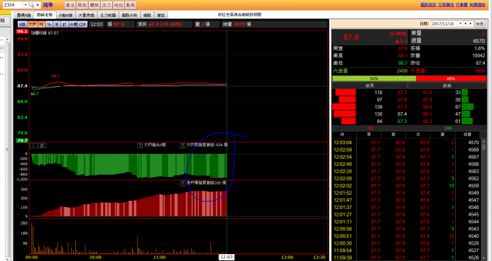The height and width of the screenshot is (261, 492).
Task: Toggle the CDP indicator button
Action: click(83, 24)
